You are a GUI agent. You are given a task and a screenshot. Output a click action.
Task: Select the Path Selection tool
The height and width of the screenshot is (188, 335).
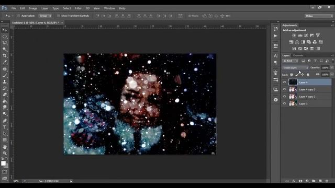[x=5, y=134]
